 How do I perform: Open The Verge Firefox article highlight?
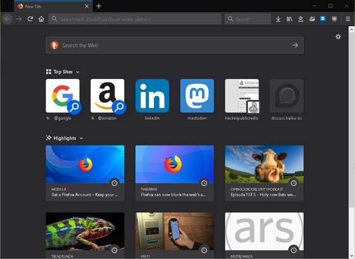175,173
